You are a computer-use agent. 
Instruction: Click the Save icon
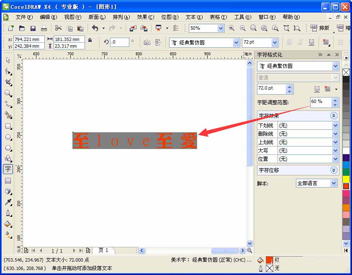click(x=33, y=28)
